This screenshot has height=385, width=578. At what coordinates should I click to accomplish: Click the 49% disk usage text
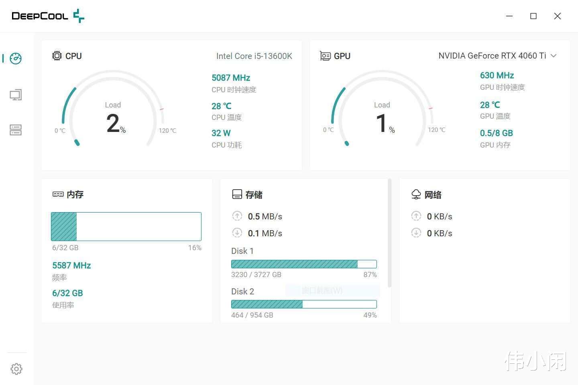click(x=370, y=315)
